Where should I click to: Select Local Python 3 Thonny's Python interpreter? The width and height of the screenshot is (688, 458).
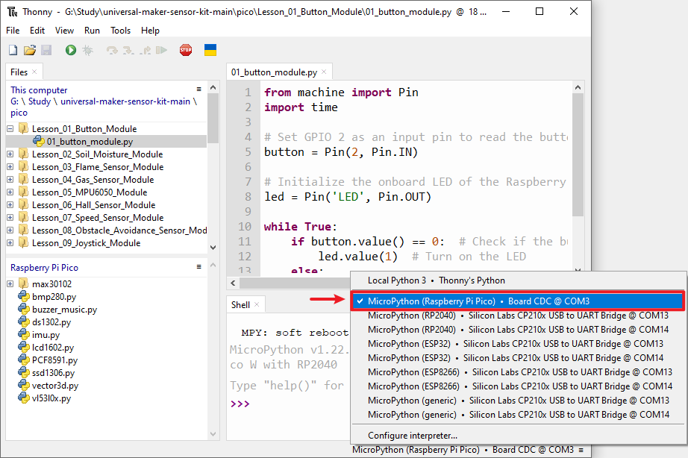[x=518, y=280]
